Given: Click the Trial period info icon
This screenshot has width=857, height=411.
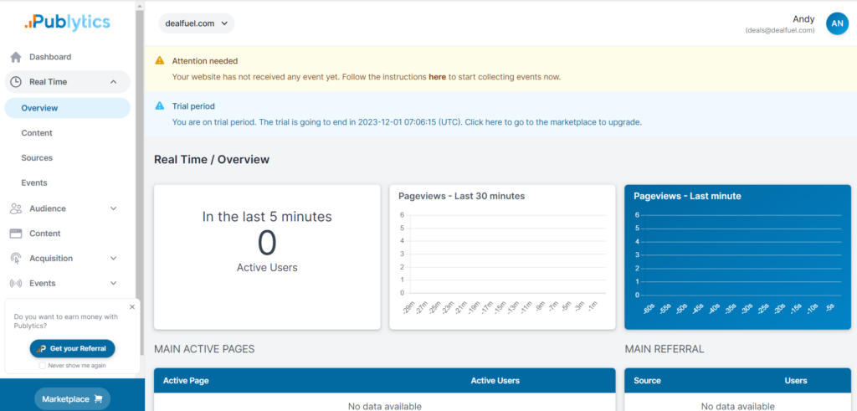Looking at the screenshot, I should coord(159,106).
